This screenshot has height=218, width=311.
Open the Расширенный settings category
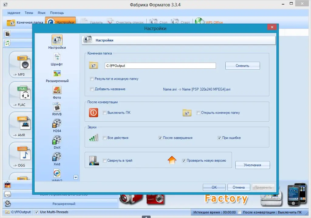(57, 76)
